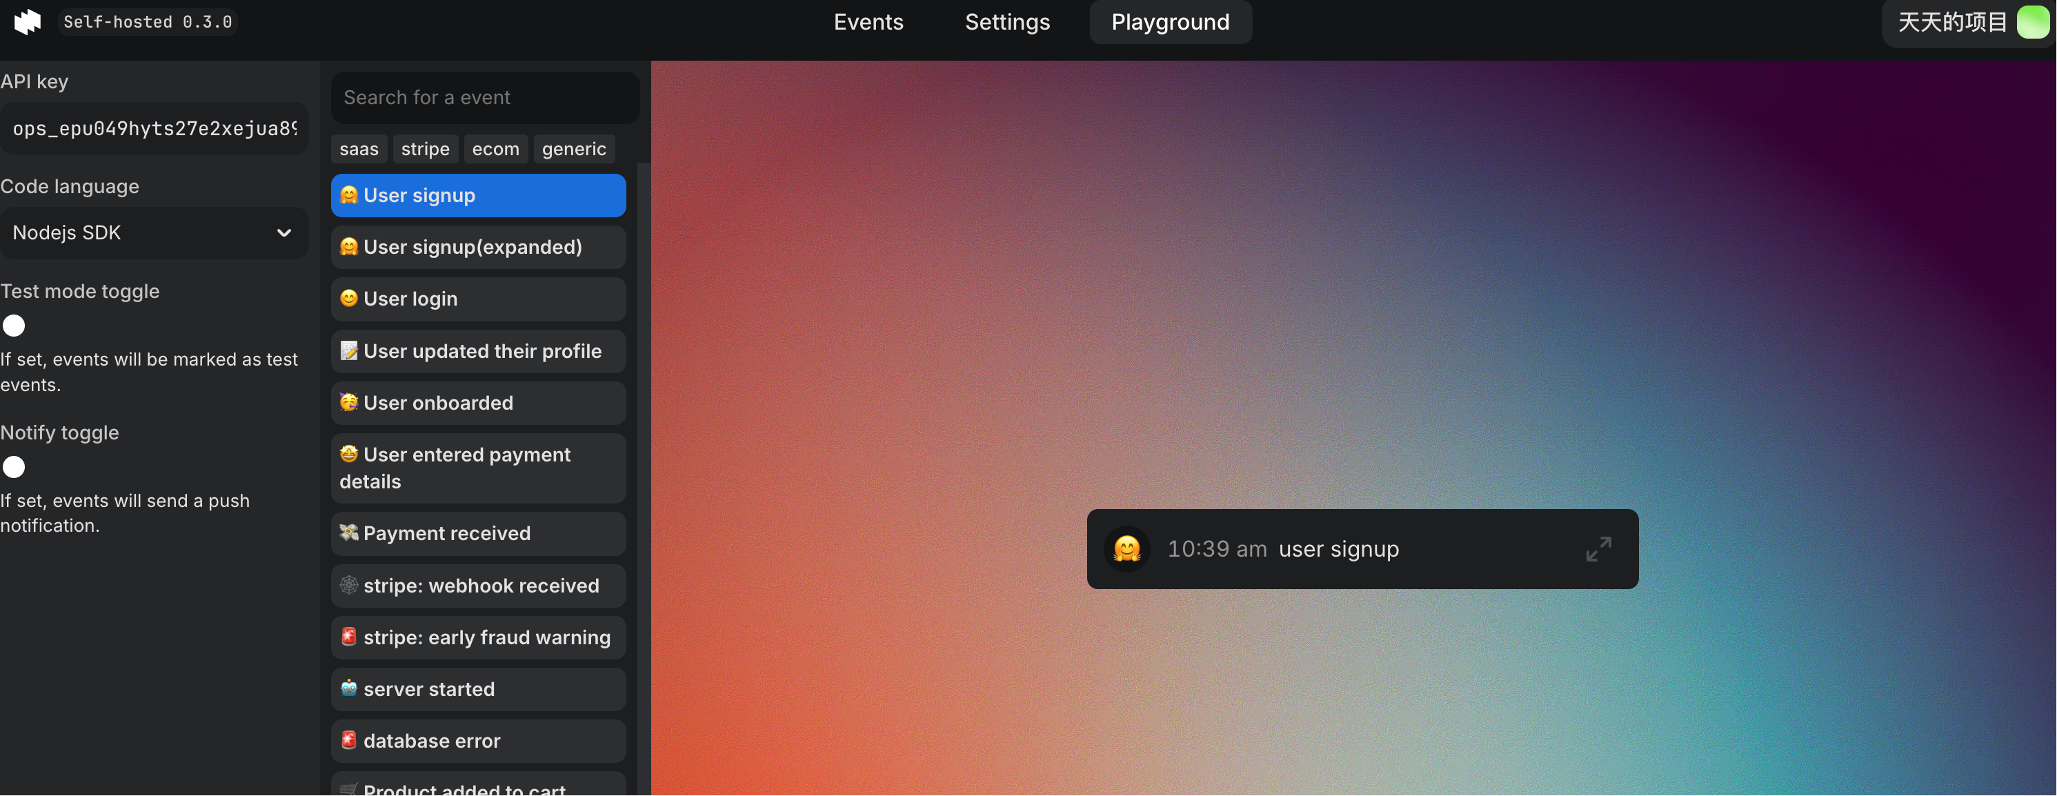
Task: Select the User signup event
Action: [478, 196]
